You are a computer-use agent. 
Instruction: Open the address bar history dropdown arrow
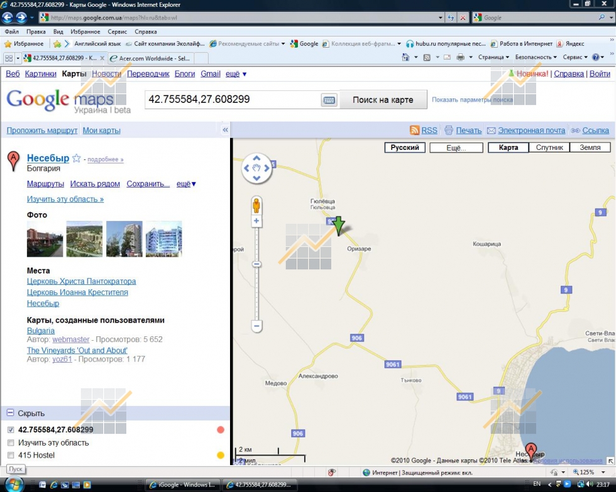441,18
